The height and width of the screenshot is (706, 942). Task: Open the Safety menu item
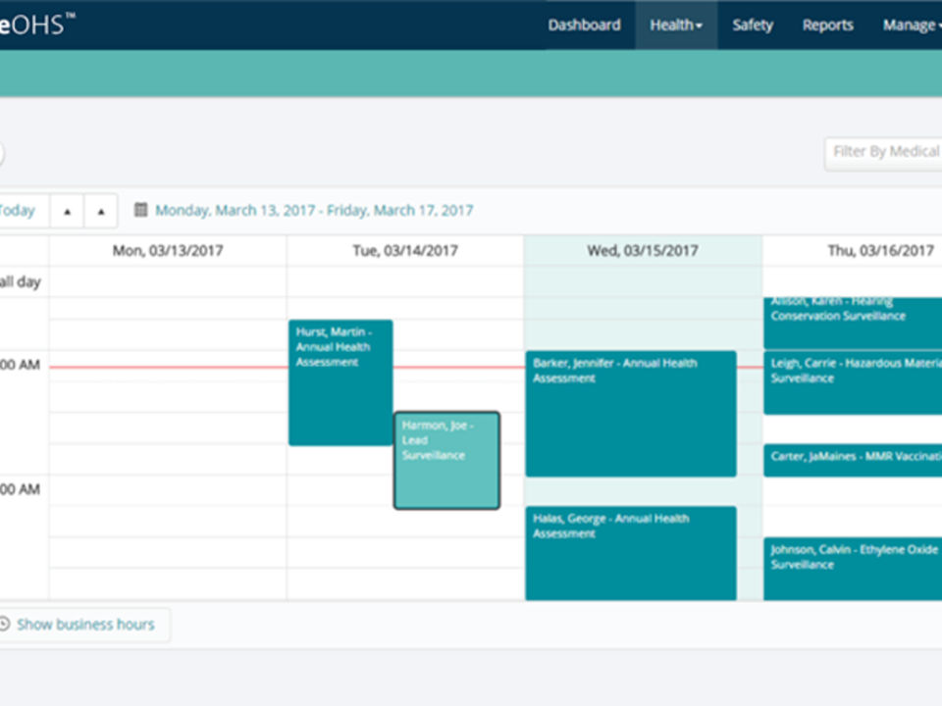point(753,25)
